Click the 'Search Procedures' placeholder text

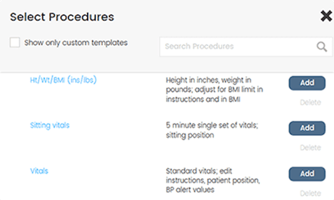199,47
